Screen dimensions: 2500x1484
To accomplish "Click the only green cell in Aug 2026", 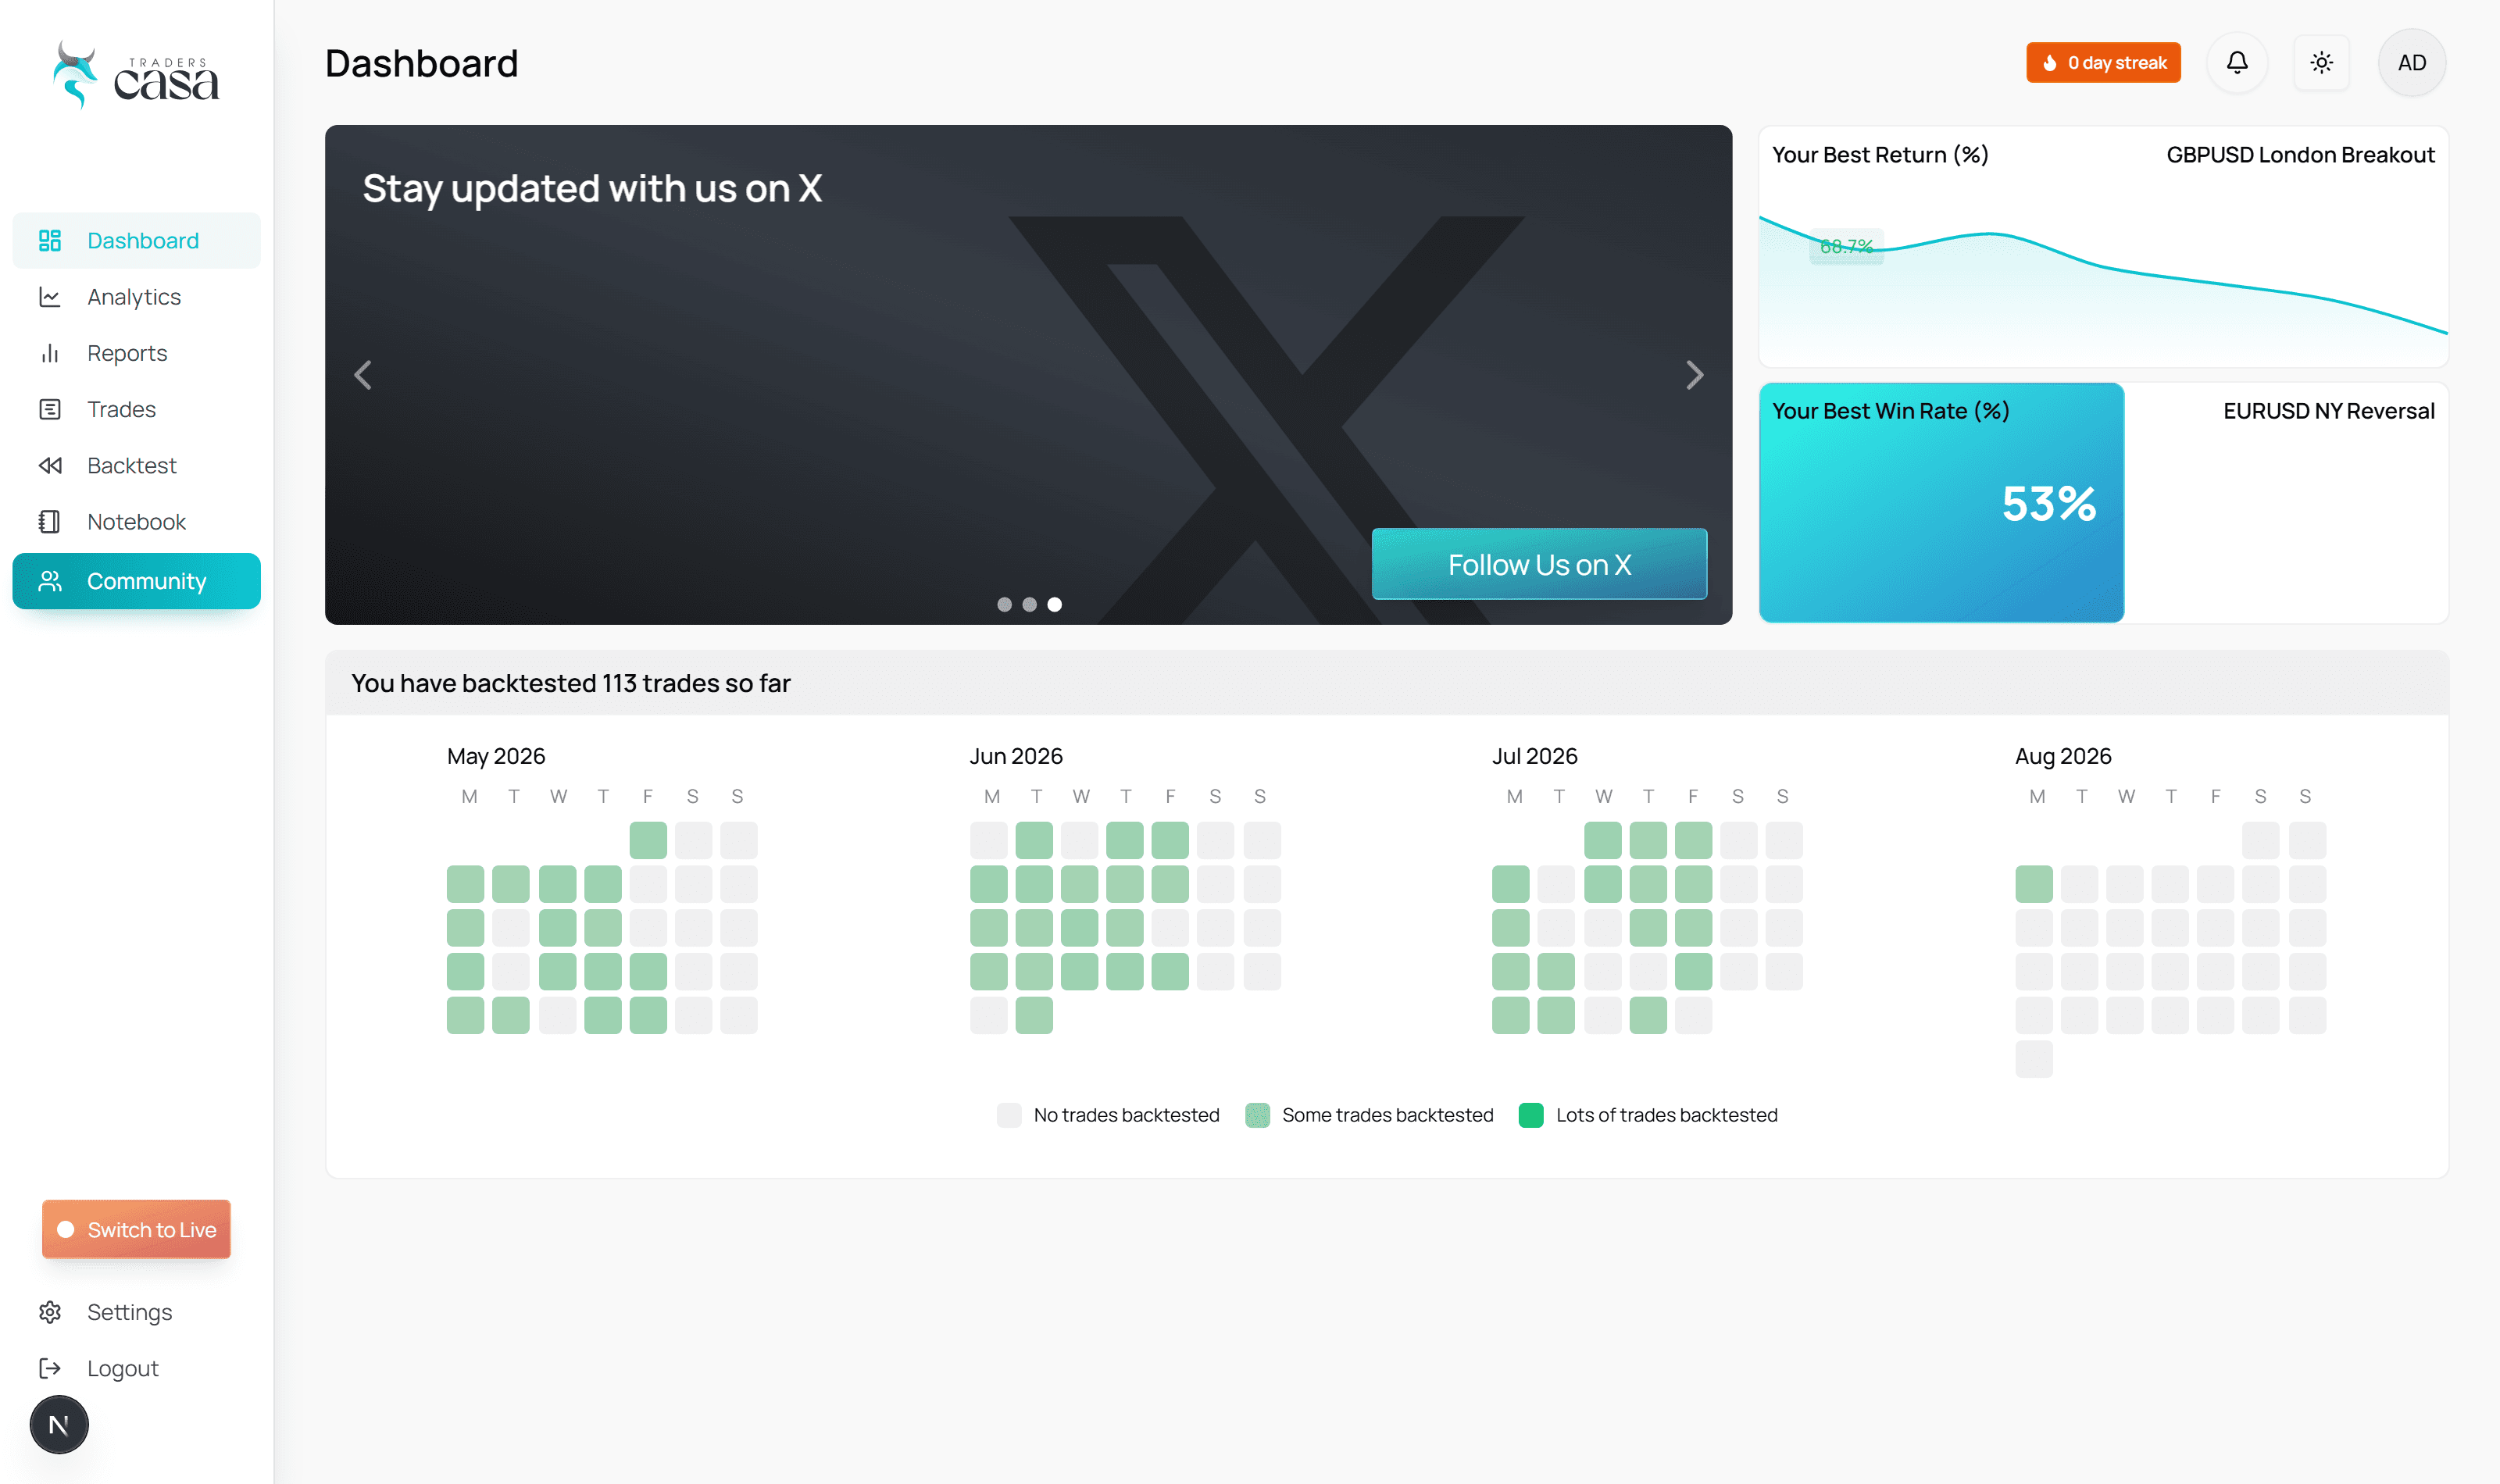I will pyautogui.click(x=2034, y=884).
